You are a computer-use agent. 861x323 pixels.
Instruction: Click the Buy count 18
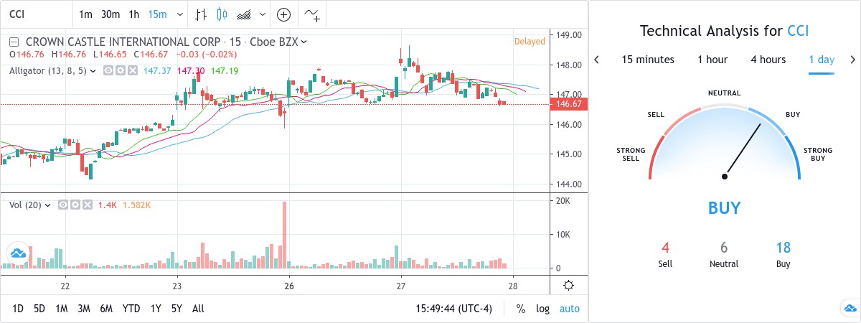783,248
